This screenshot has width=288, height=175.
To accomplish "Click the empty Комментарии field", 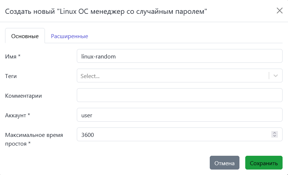I will (179, 95).
